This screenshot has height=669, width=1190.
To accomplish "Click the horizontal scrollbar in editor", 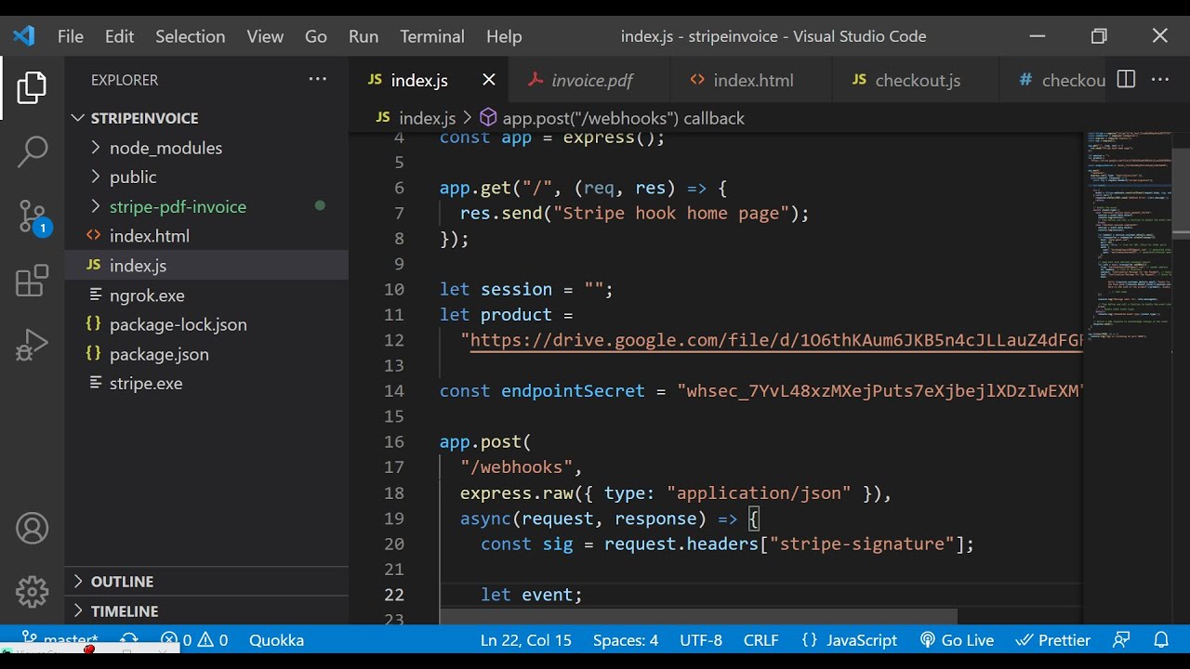I will 697,617.
